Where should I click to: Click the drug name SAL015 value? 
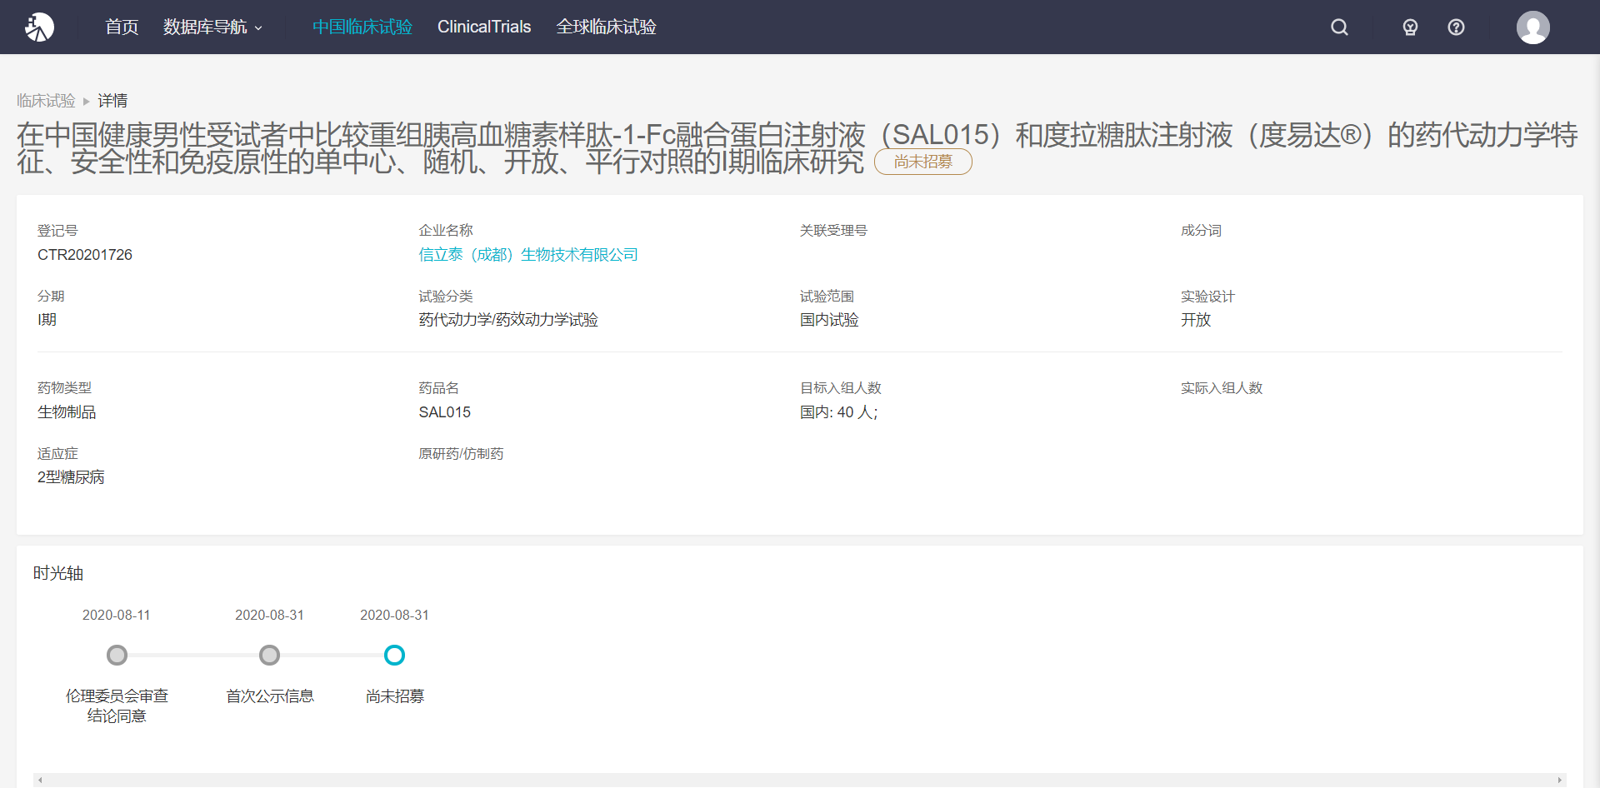click(444, 411)
